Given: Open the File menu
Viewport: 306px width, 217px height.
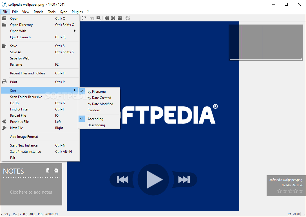Looking at the screenshot, I should 5,12.
